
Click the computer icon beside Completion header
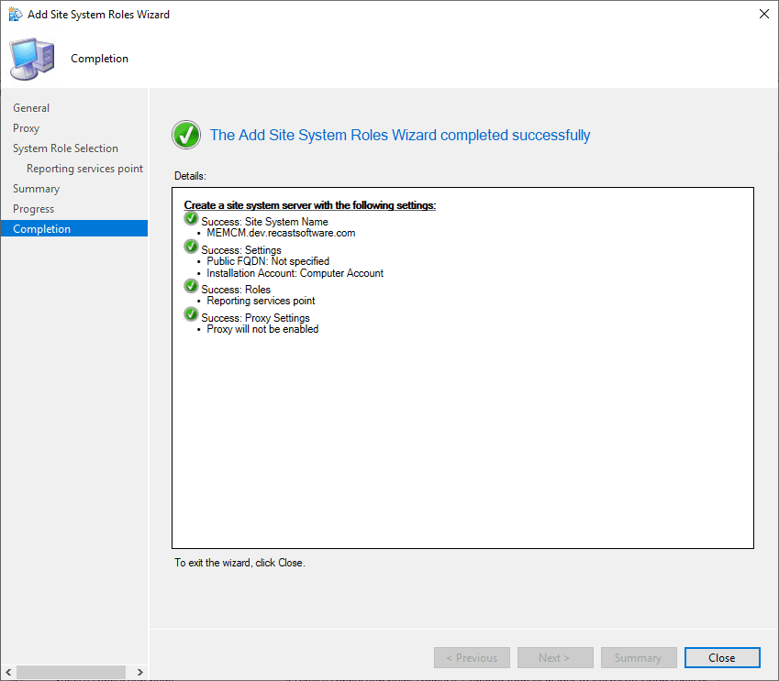31,60
